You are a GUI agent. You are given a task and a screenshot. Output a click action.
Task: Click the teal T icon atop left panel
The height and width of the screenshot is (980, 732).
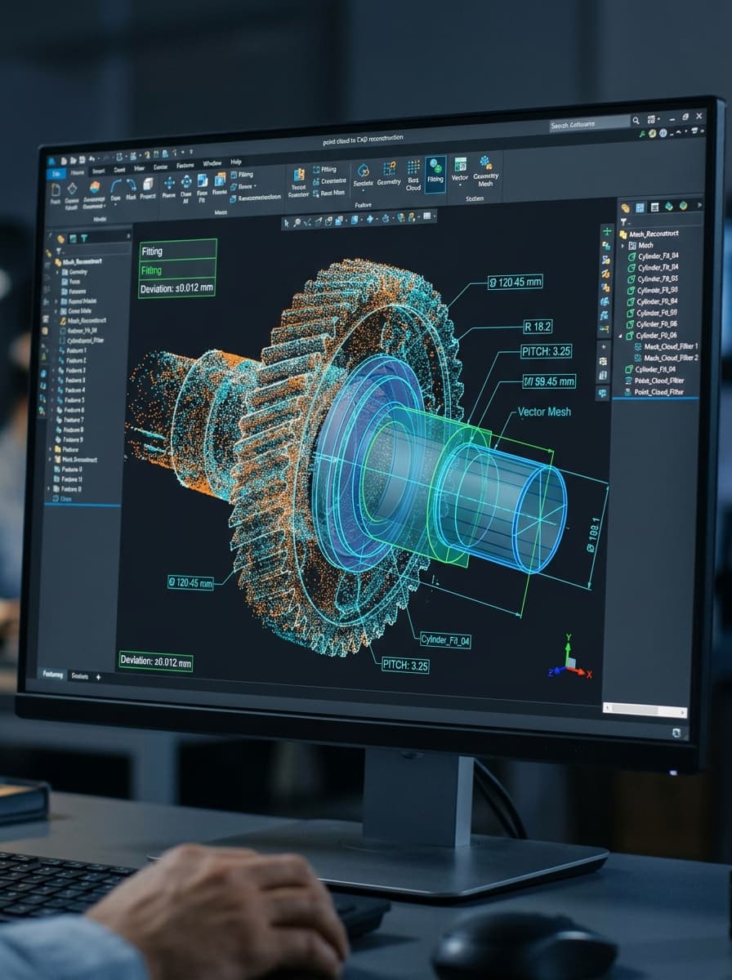point(83,238)
